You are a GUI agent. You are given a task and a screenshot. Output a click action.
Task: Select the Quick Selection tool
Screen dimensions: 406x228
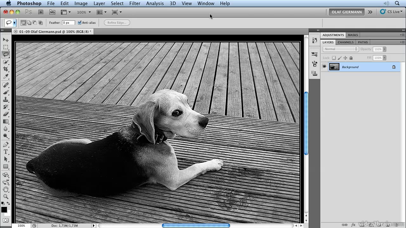pos(6,62)
